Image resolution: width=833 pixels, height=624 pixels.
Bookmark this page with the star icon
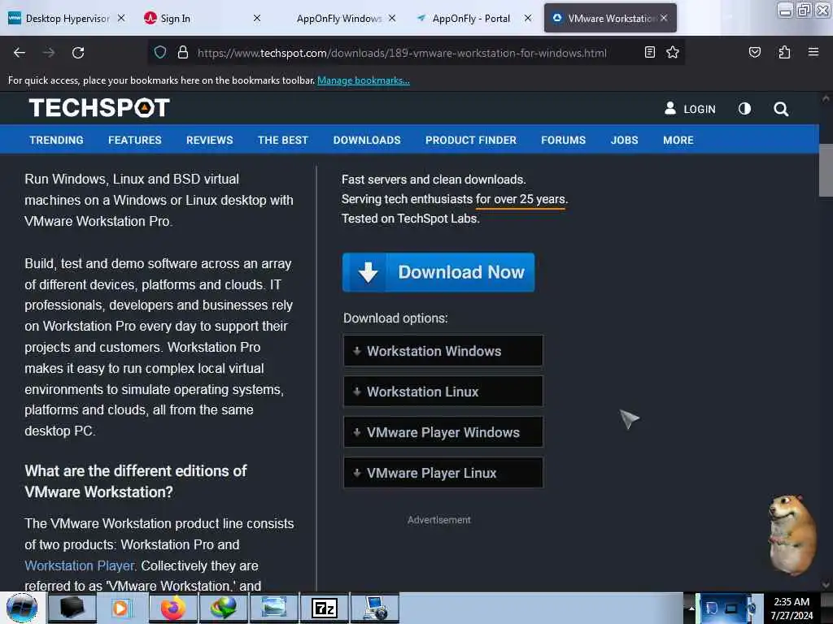(x=673, y=52)
